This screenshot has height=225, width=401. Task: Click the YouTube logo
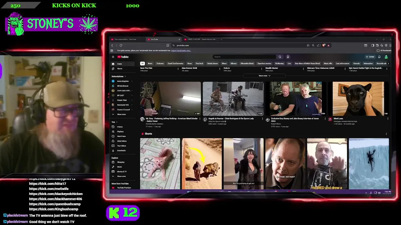123,57
